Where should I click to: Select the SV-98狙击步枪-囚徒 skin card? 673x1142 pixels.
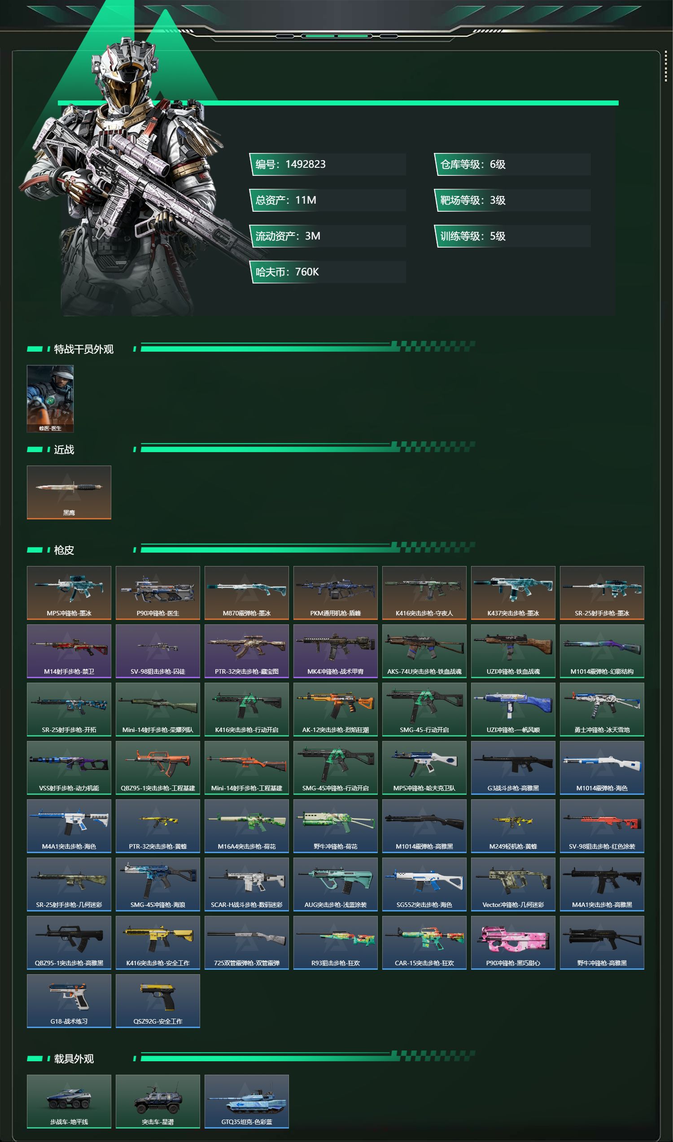click(x=158, y=651)
